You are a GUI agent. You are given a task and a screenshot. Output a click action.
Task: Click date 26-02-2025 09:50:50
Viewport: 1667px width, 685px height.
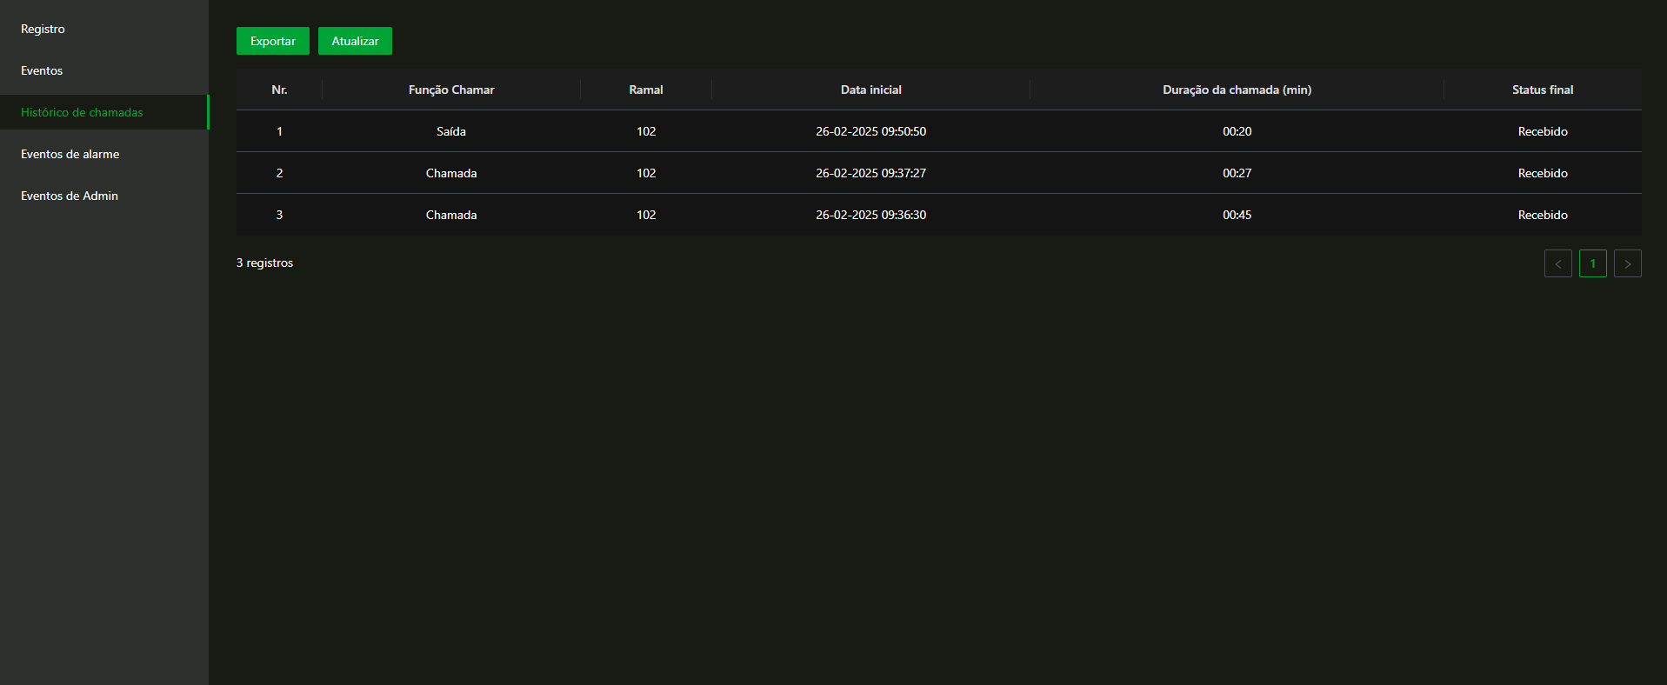click(871, 131)
